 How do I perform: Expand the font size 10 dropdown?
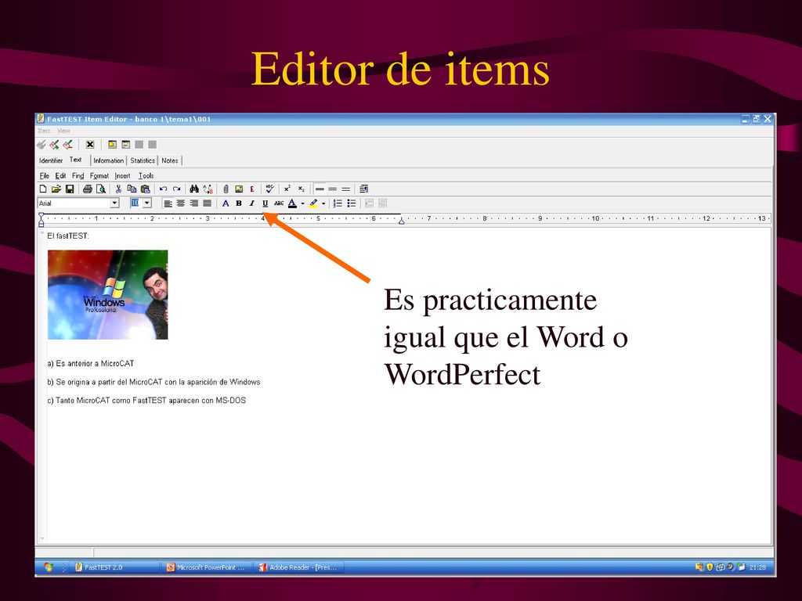147,203
